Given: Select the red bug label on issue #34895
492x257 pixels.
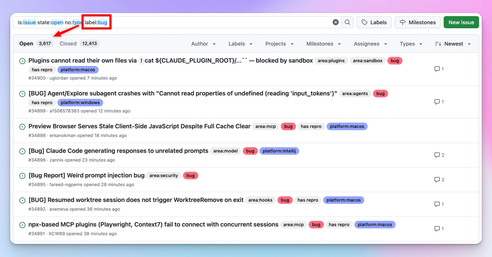Looking at the screenshot, I should tap(190, 175).
